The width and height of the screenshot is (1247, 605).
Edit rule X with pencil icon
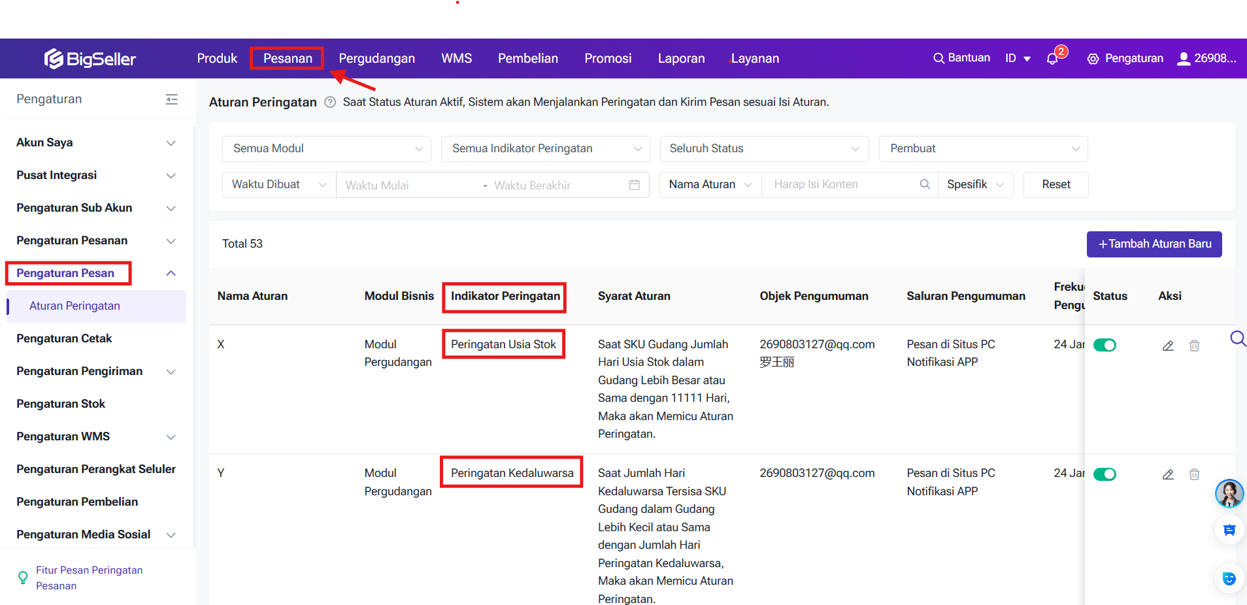click(x=1168, y=346)
